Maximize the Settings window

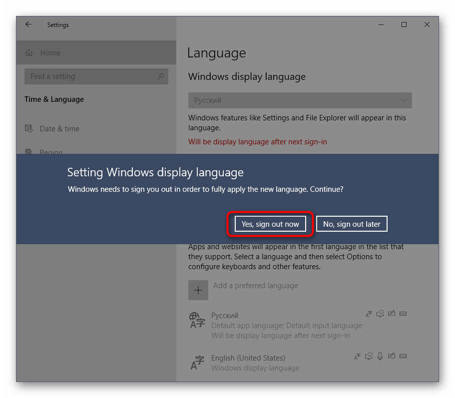point(404,24)
